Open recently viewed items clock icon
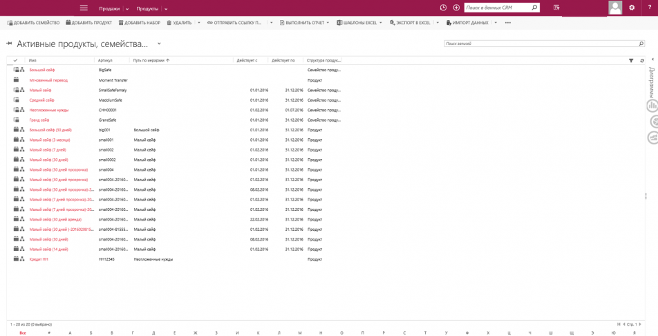 pyautogui.click(x=443, y=8)
